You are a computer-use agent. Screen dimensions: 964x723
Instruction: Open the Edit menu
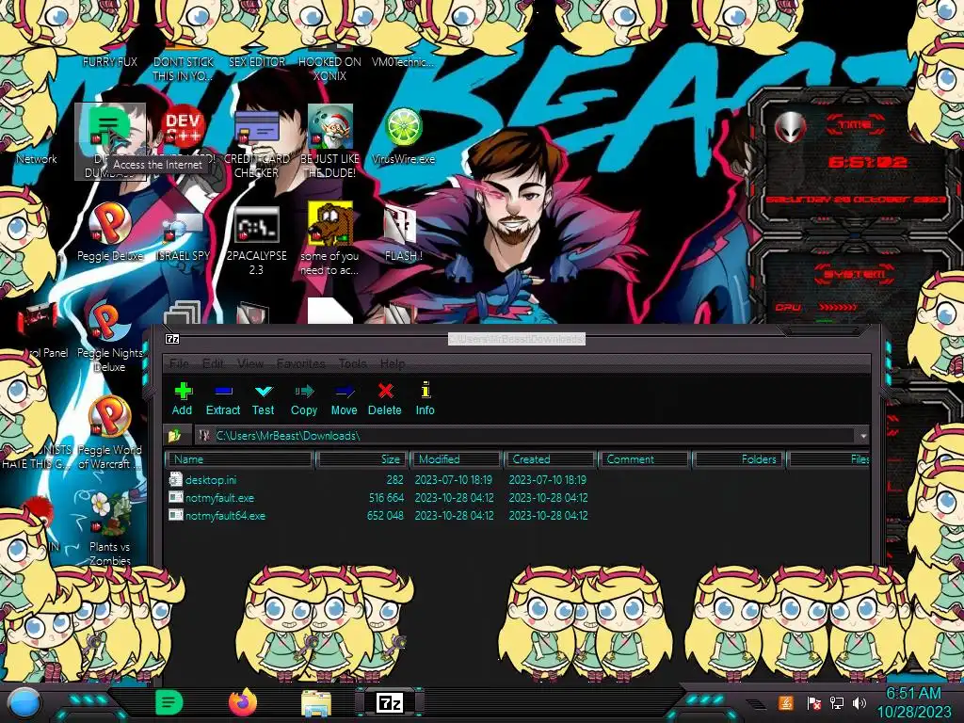(213, 363)
